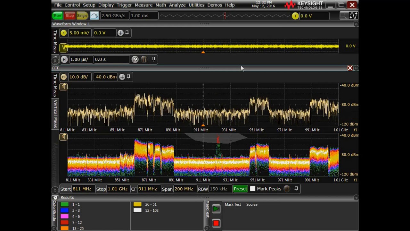Close the FFT window with red X
Screen dimensions: 410x231
[x=350, y=68]
